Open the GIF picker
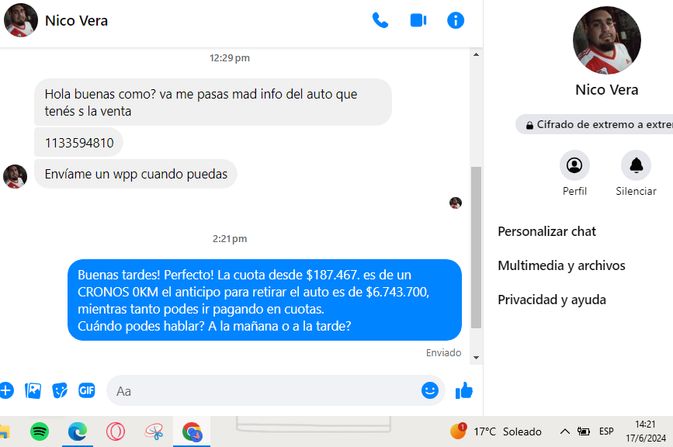673x447 pixels. coord(87,390)
